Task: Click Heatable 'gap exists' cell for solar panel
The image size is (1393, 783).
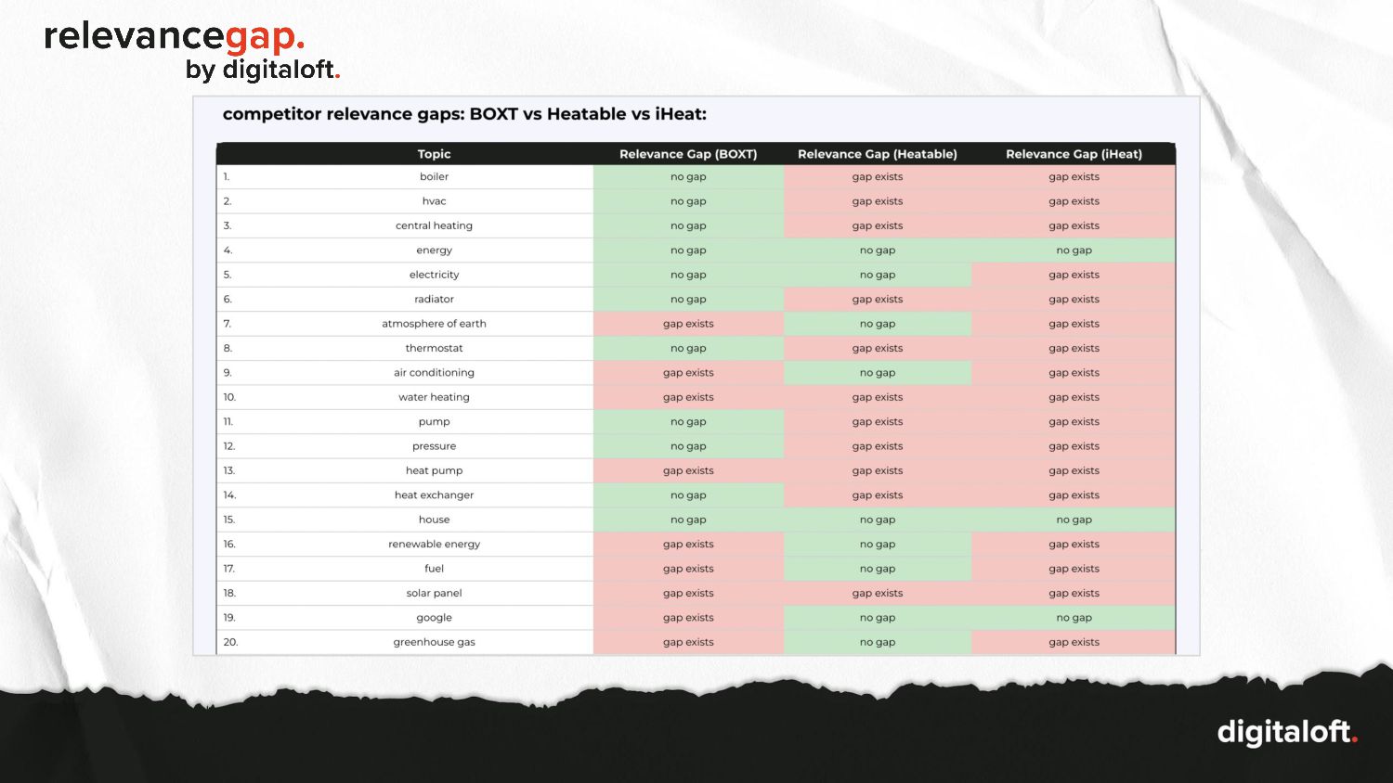Action: [878, 593]
